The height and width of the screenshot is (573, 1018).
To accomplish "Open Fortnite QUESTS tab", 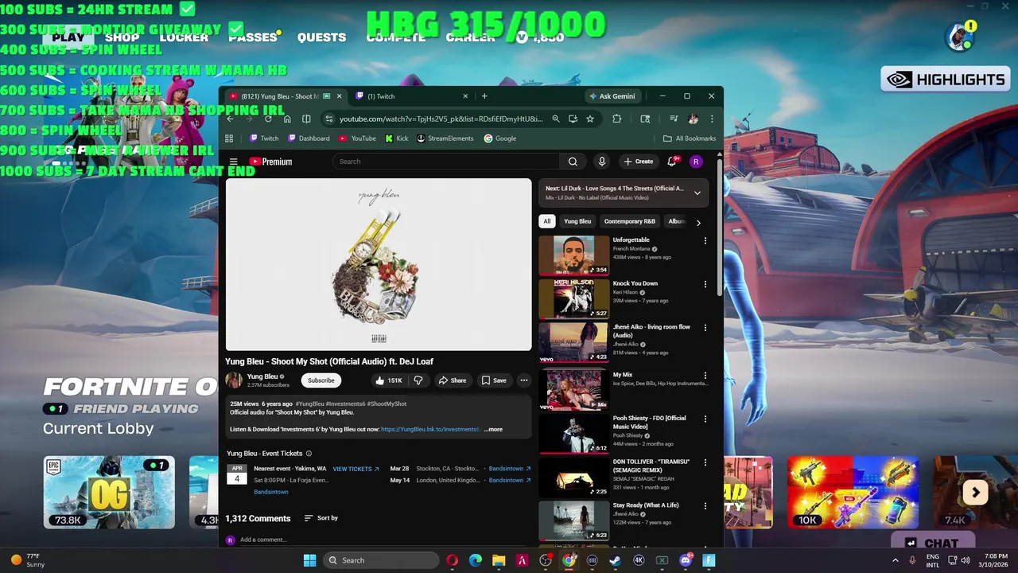I will tap(321, 37).
